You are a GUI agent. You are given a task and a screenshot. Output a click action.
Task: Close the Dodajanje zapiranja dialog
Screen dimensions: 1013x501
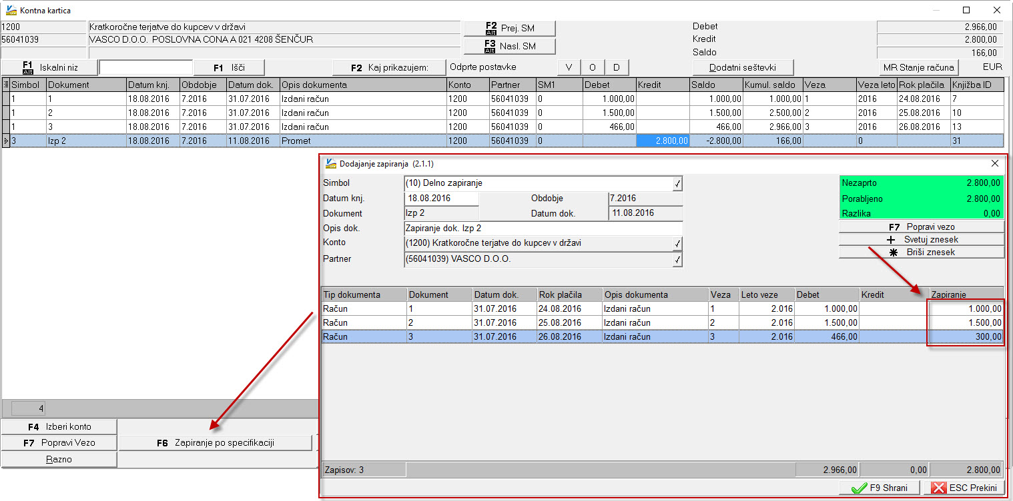[x=994, y=163]
